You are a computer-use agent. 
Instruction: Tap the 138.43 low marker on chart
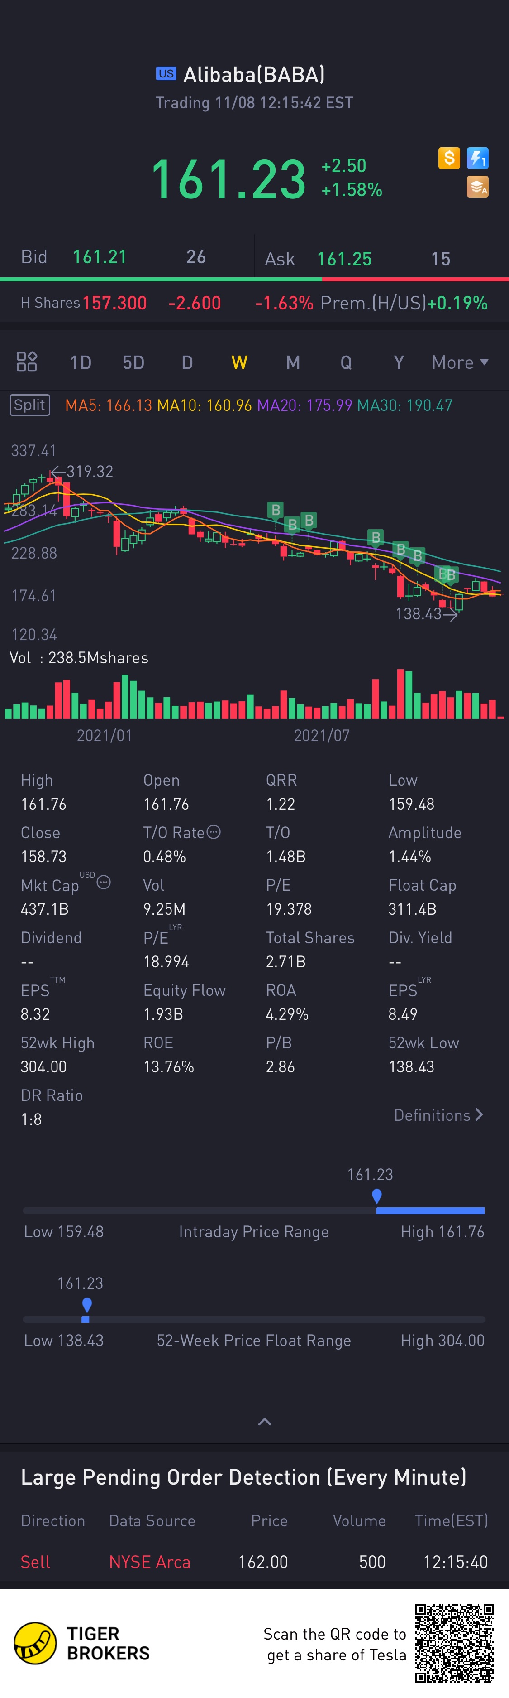pos(426,614)
